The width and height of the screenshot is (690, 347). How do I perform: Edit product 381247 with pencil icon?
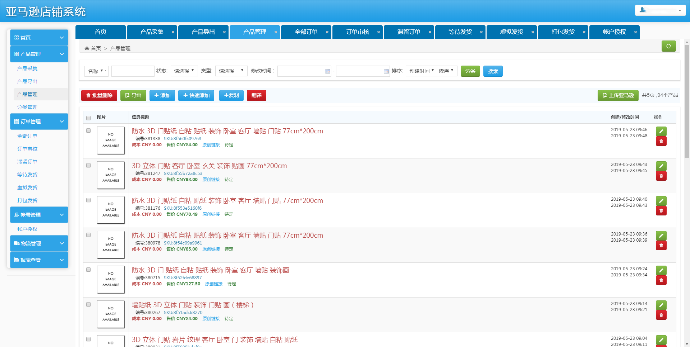661,166
